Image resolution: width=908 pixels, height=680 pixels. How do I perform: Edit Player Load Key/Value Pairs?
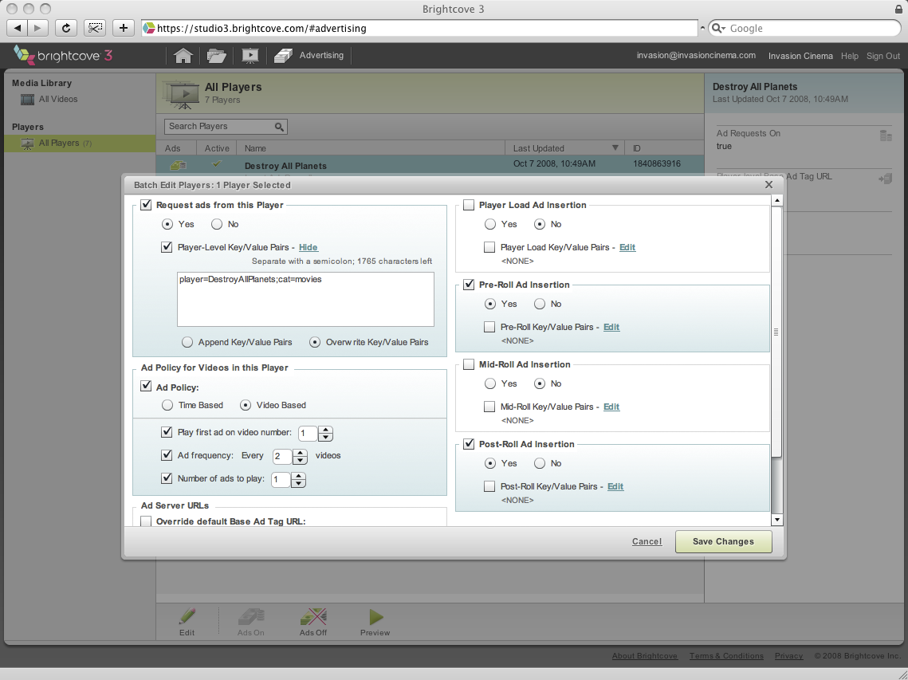[627, 247]
